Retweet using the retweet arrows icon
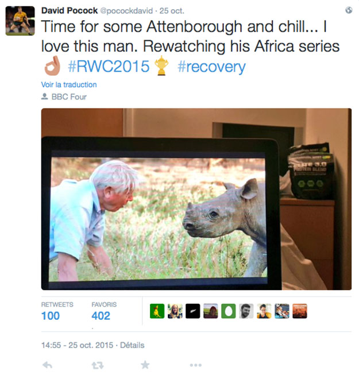This screenshot has height=375, width=359. pyautogui.click(x=98, y=365)
